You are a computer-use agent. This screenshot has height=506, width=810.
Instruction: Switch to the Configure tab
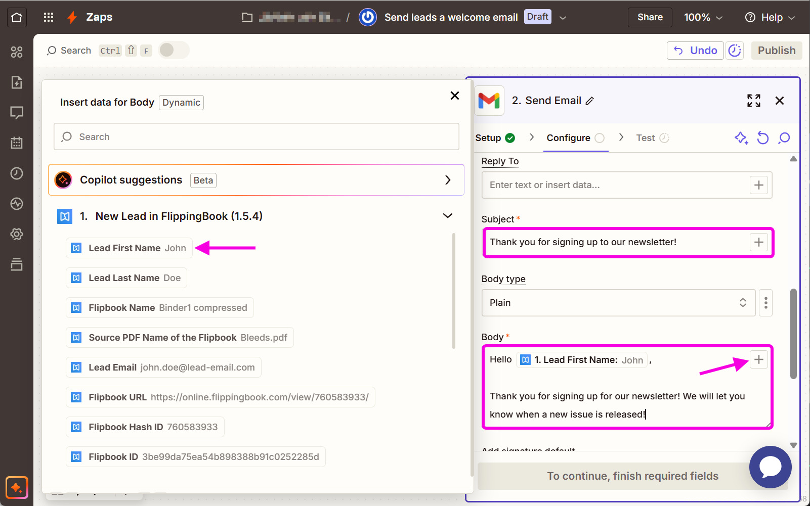coord(575,138)
